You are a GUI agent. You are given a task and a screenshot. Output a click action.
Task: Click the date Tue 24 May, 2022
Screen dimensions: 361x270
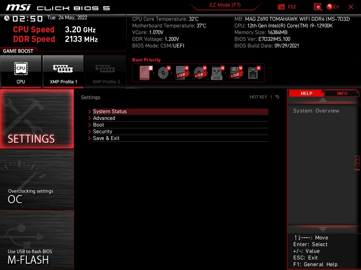(67, 18)
